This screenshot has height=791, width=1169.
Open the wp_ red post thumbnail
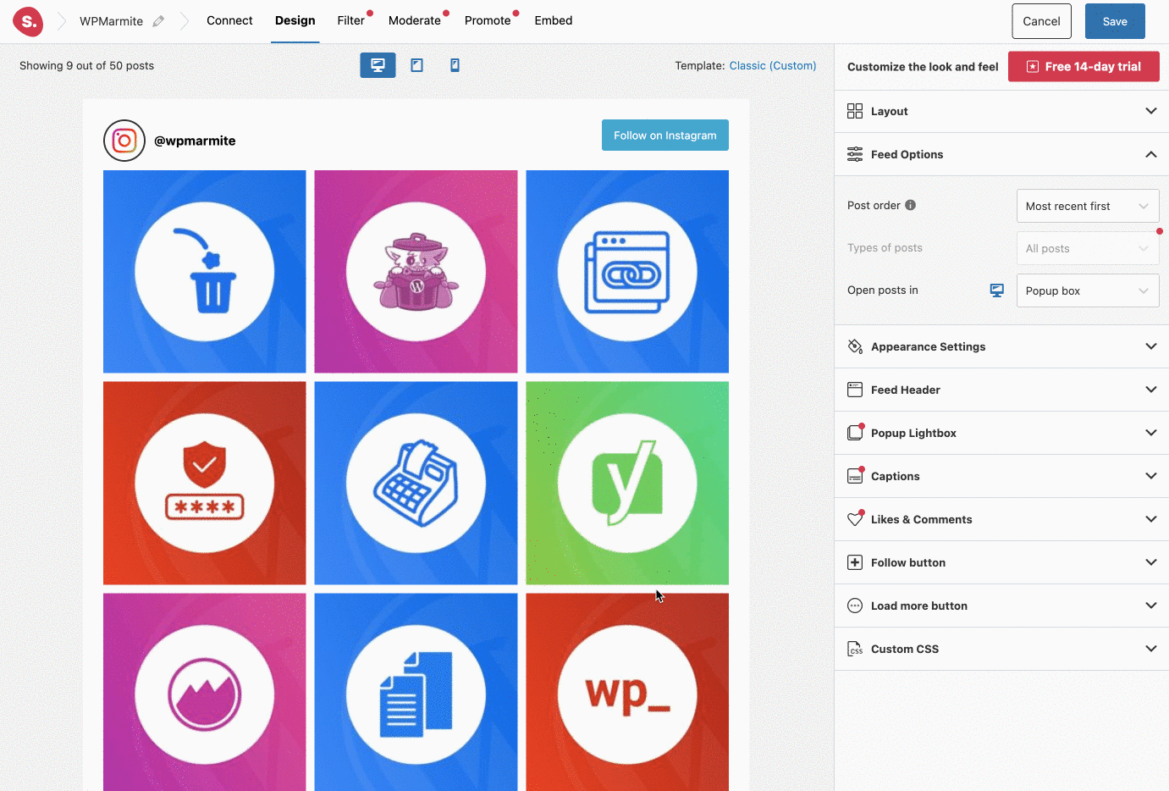627,692
